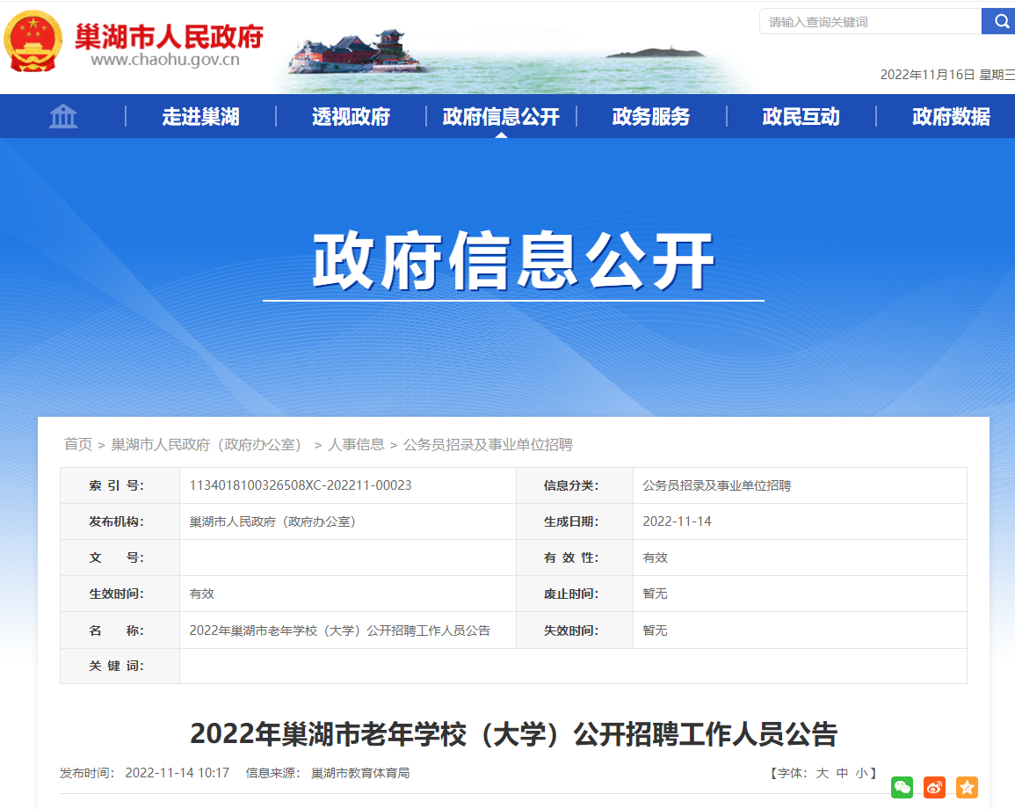Open the 政民互动 menu
Screen dimensions: 1015x809
801,117
